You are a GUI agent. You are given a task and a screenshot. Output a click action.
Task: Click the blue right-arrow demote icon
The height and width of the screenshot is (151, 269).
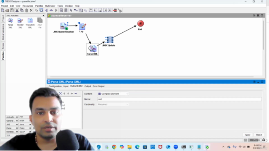(76, 94)
